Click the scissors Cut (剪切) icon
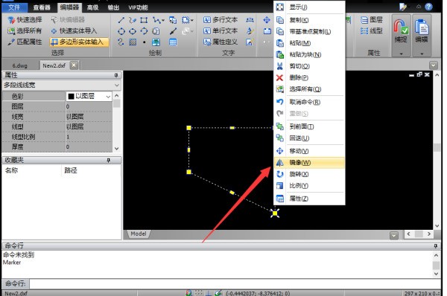 279,66
